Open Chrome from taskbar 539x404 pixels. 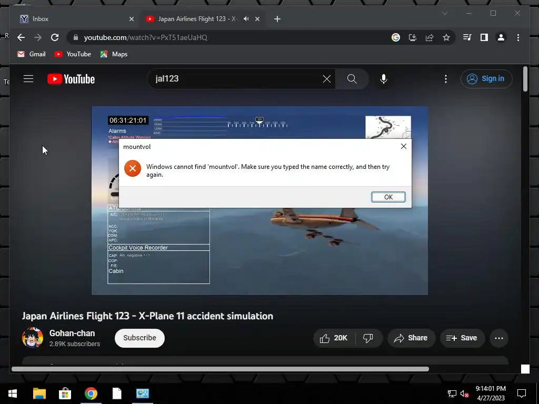pyautogui.click(x=91, y=393)
